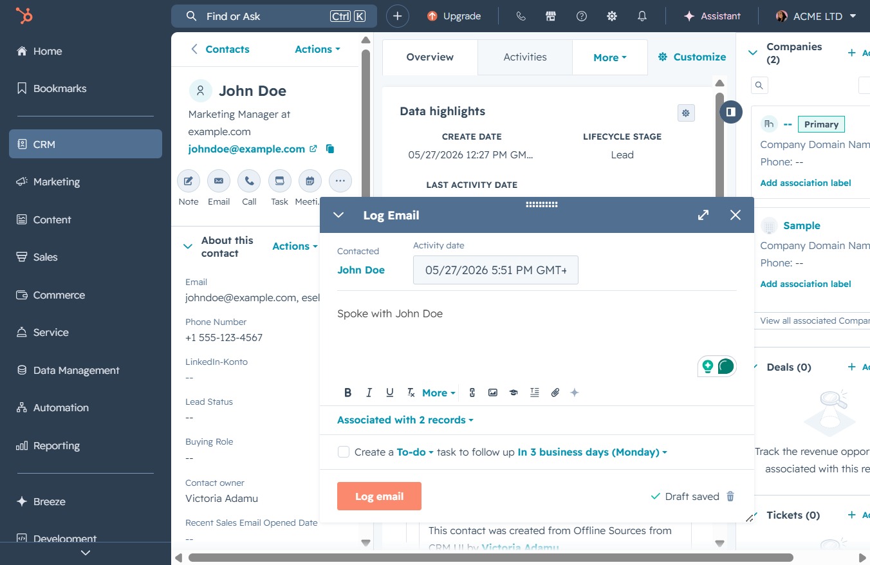This screenshot has width=870, height=565.
Task: Insert an image using the image icon
Action: (493, 393)
